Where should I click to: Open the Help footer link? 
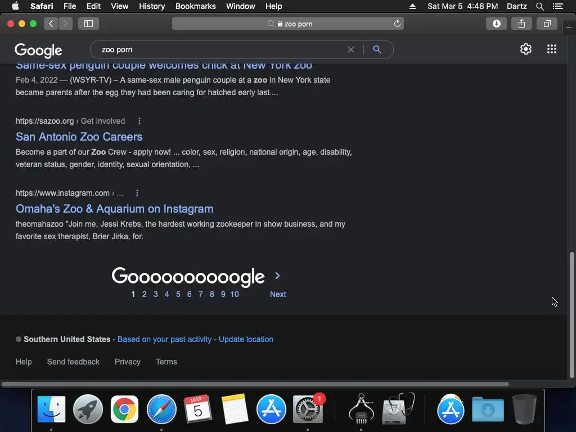pos(24,362)
